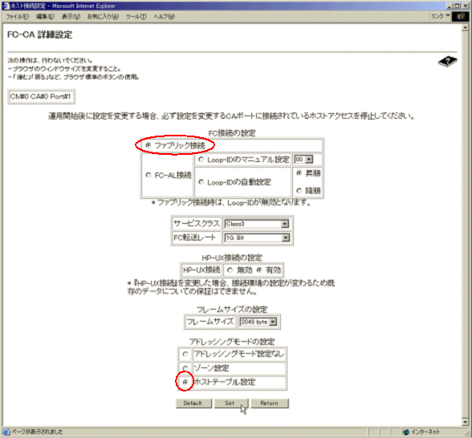Viewport: 472px width, 438px height.
Task: Set HP-UX接続 to 有効
Action: point(259,270)
